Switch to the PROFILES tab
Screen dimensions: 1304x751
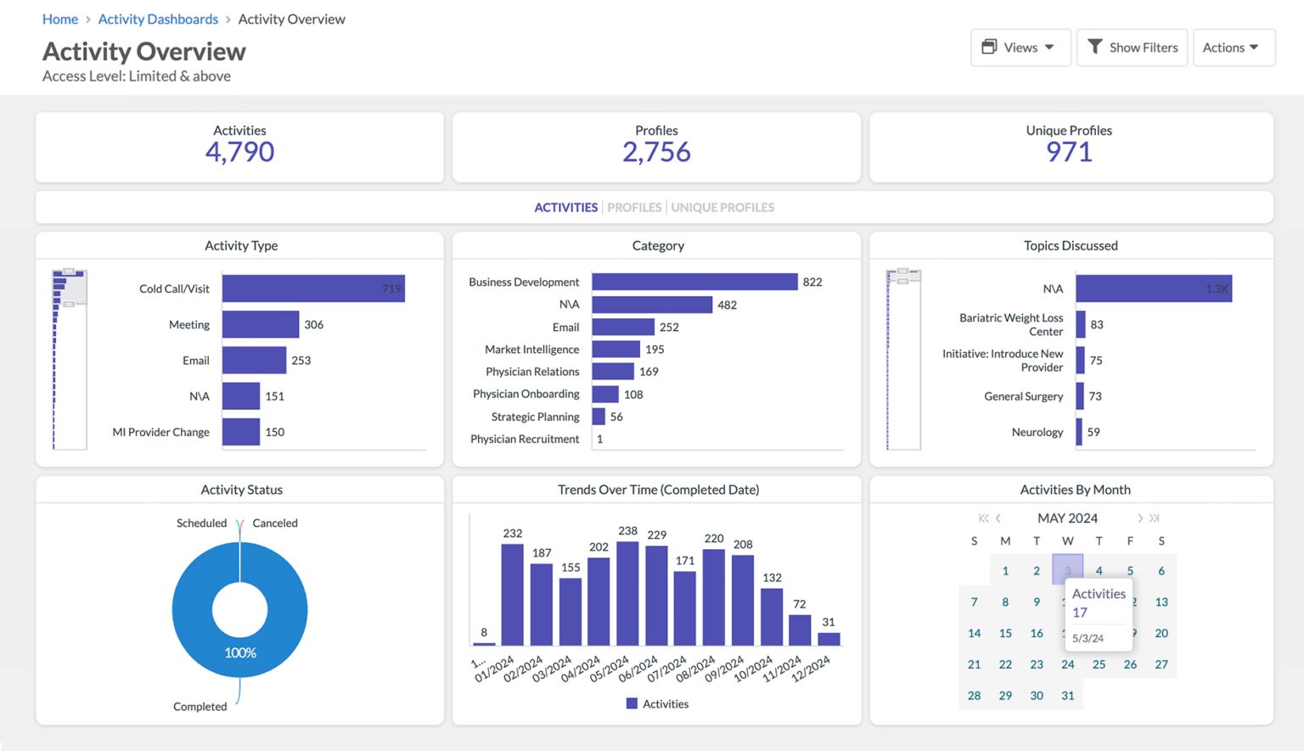point(634,207)
